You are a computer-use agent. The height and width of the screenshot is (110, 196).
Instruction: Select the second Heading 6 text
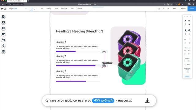pos(61,56)
